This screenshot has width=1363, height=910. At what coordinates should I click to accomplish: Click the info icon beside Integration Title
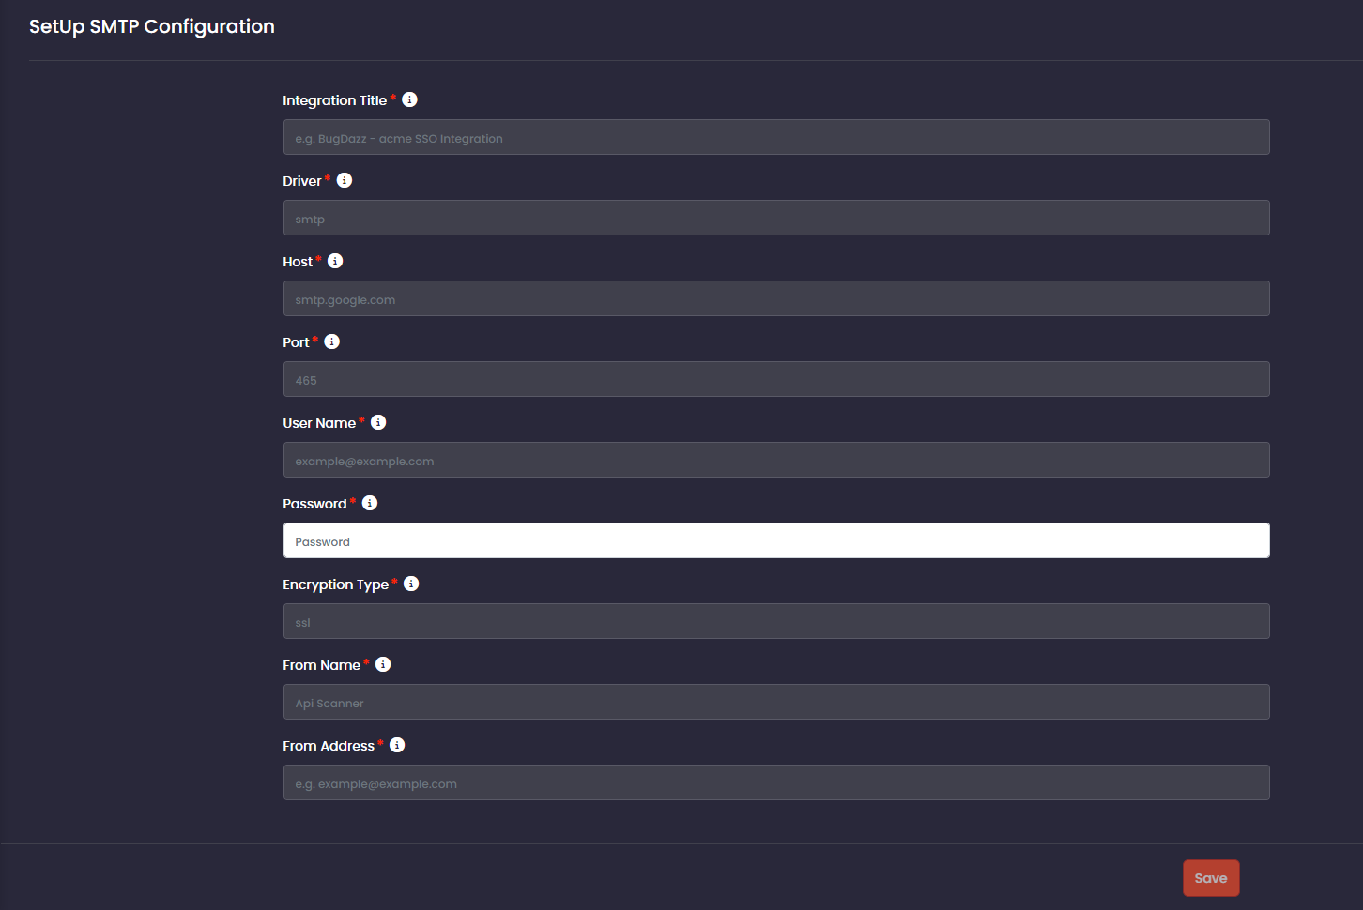tap(410, 99)
